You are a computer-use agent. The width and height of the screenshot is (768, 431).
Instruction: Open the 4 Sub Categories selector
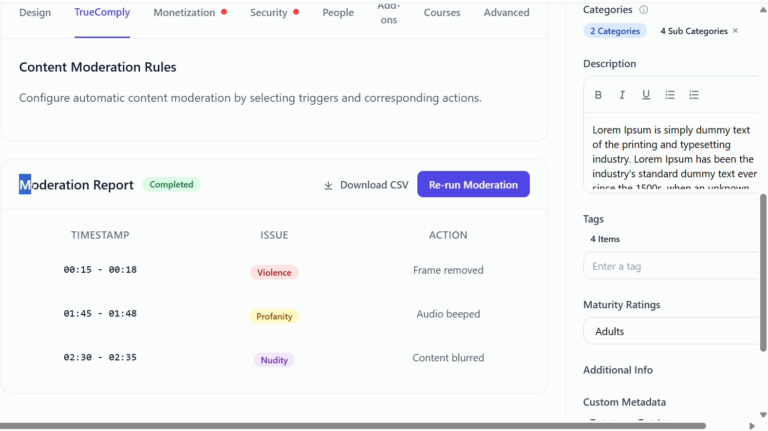pyautogui.click(x=693, y=31)
